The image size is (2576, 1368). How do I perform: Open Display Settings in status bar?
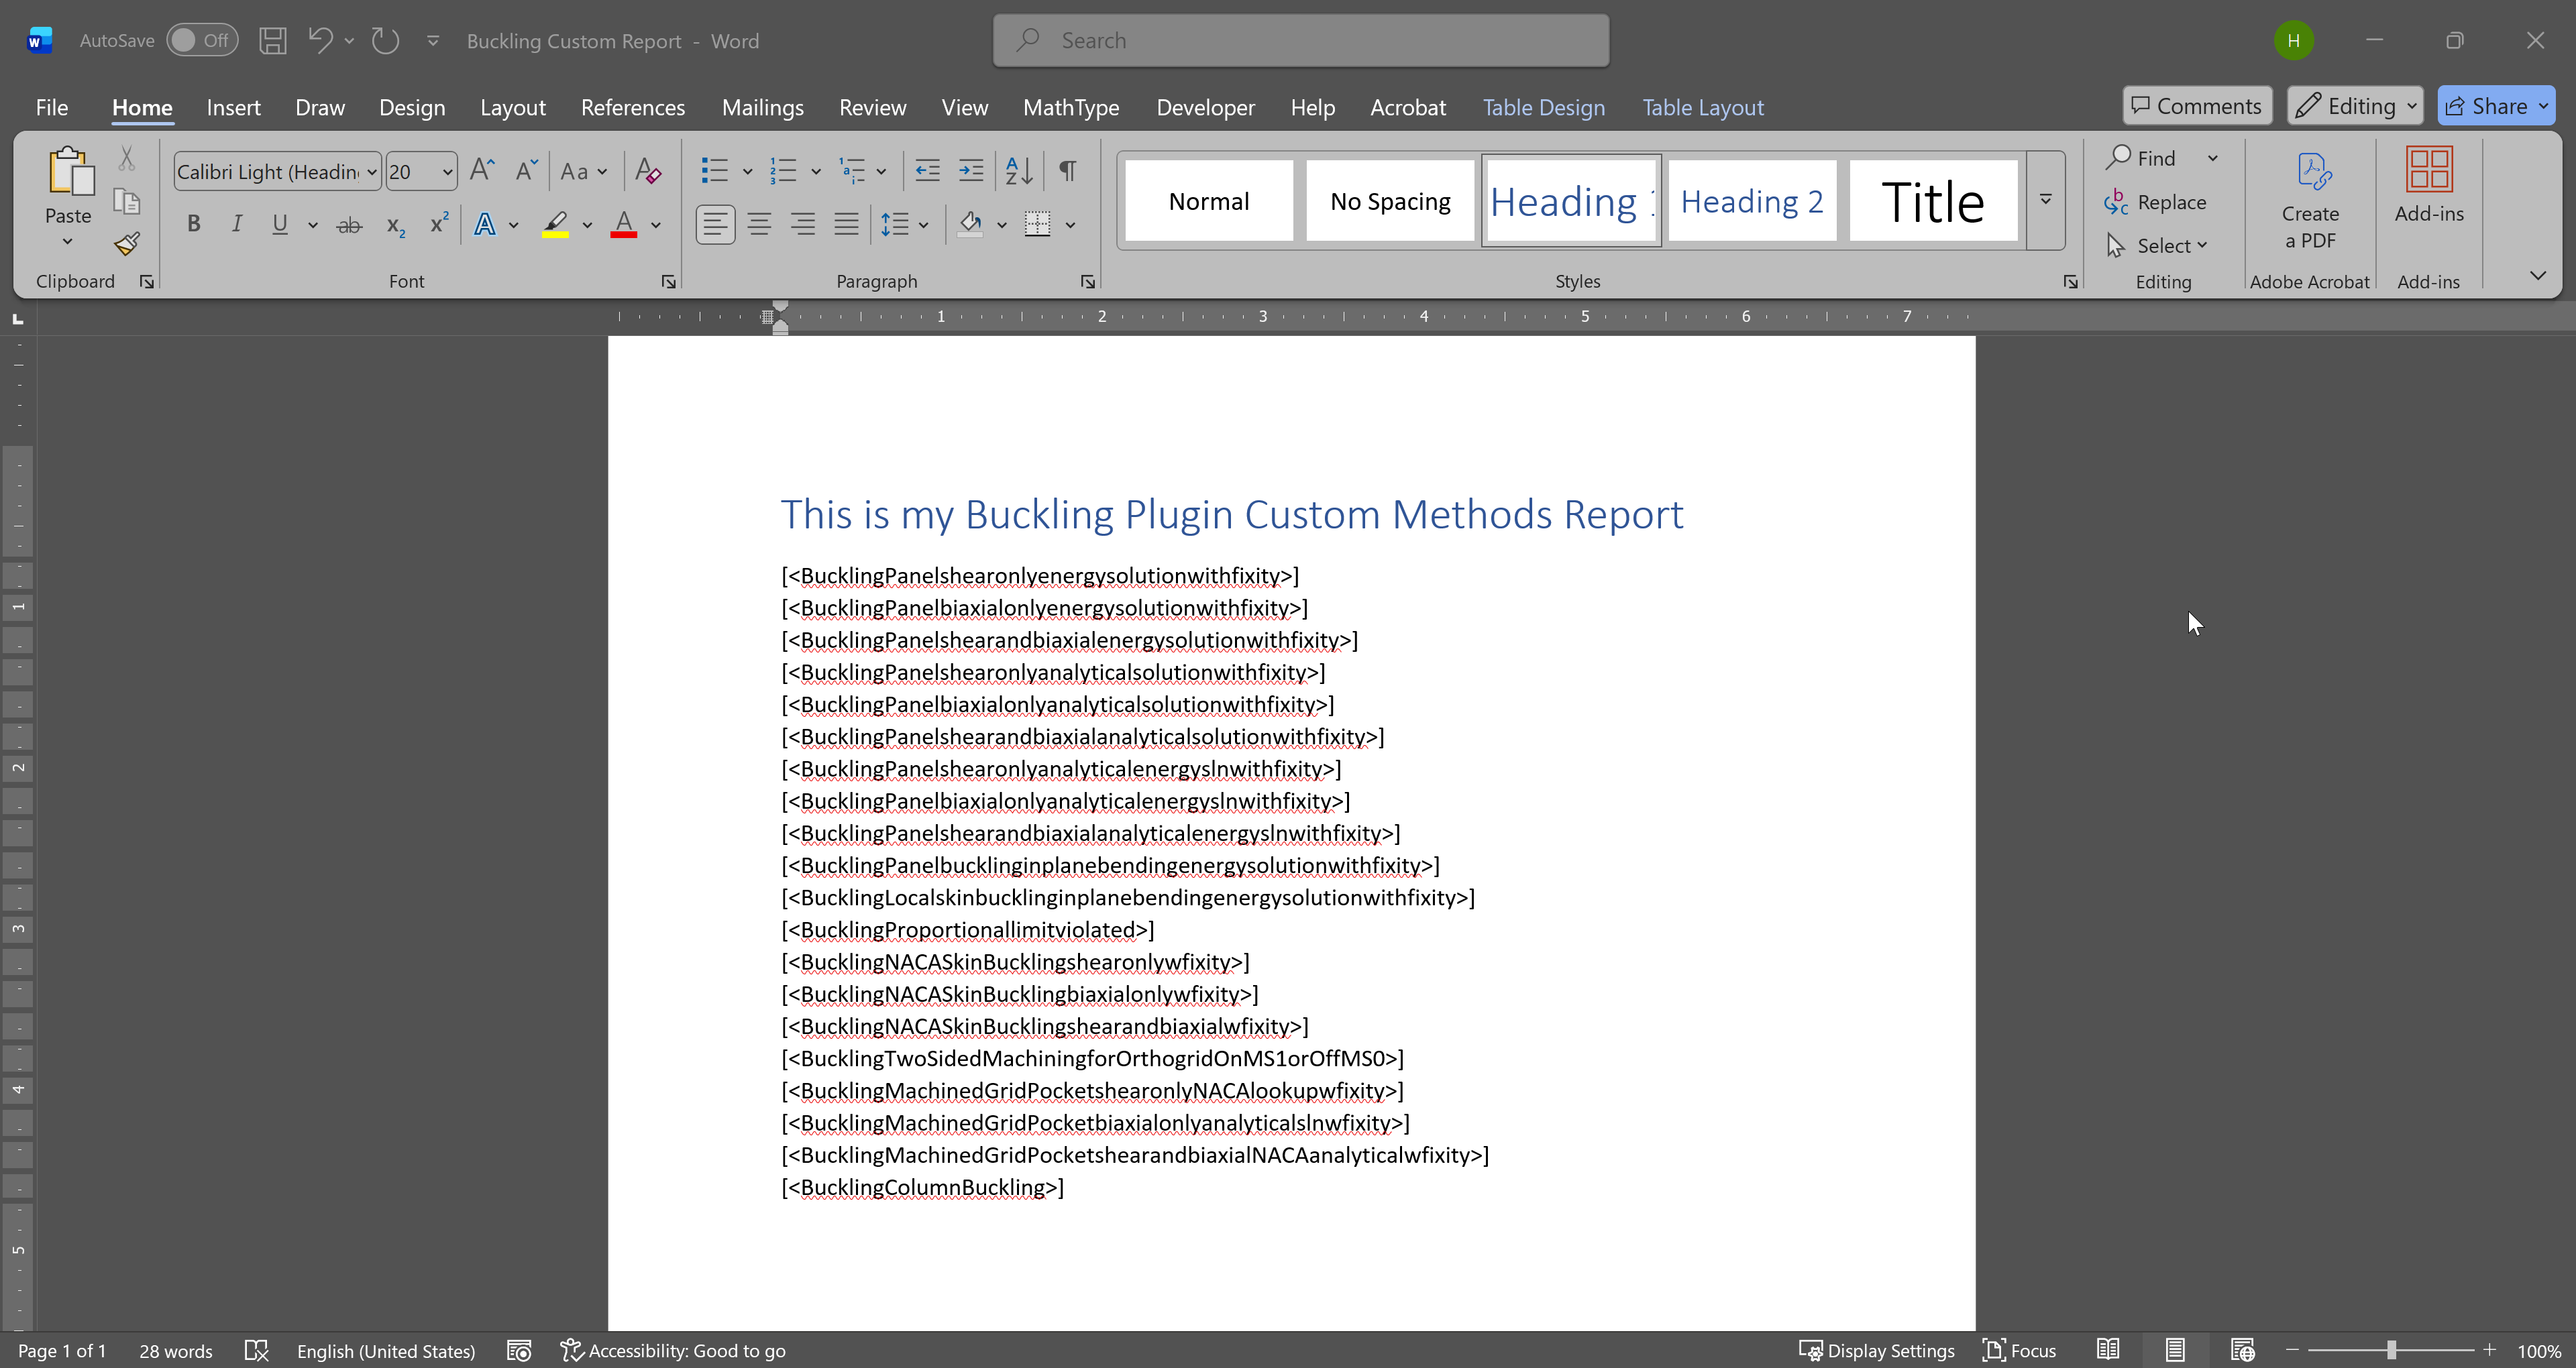tap(1877, 1351)
